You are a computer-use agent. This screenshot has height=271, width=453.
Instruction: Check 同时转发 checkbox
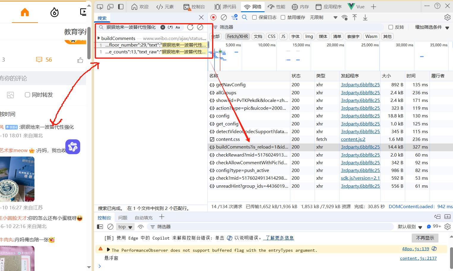tap(27, 95)
